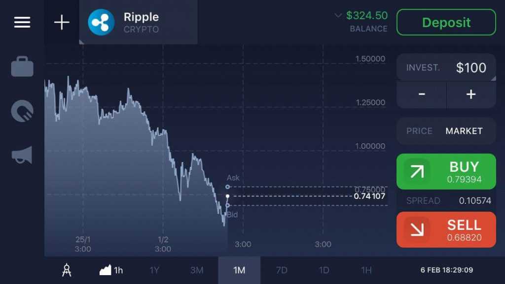This screenshot has width=505, height=284.
Task: Increase investment amount with plus
Action: 471,95
